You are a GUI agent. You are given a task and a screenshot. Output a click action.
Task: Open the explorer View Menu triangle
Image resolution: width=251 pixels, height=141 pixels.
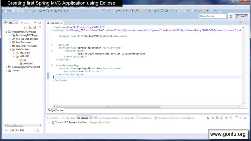click(x=40, y=27)
